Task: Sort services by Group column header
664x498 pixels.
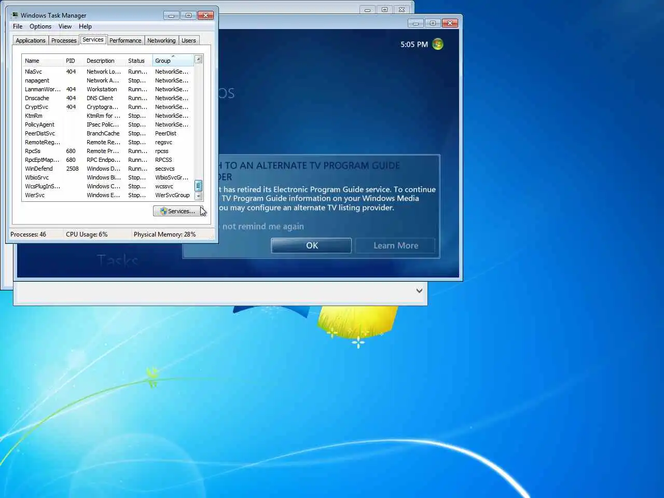Action: point(173,61)
